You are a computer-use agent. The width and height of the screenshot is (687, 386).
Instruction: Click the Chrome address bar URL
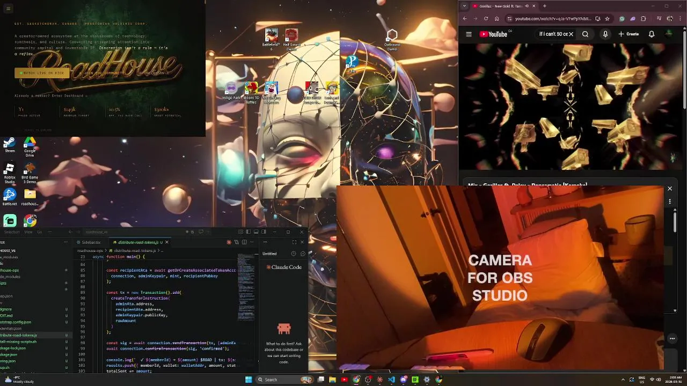tap(553, 19)
